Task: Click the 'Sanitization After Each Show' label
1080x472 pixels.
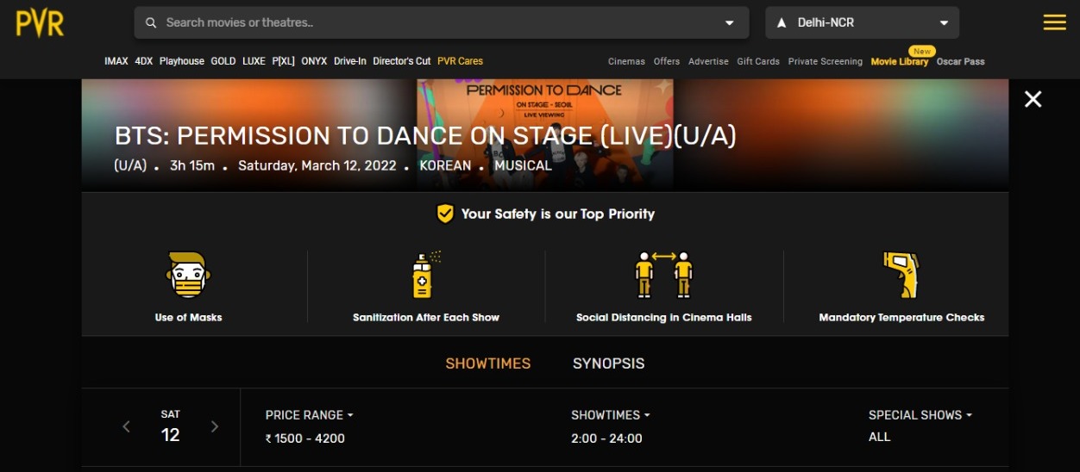Action: (426, 318)
